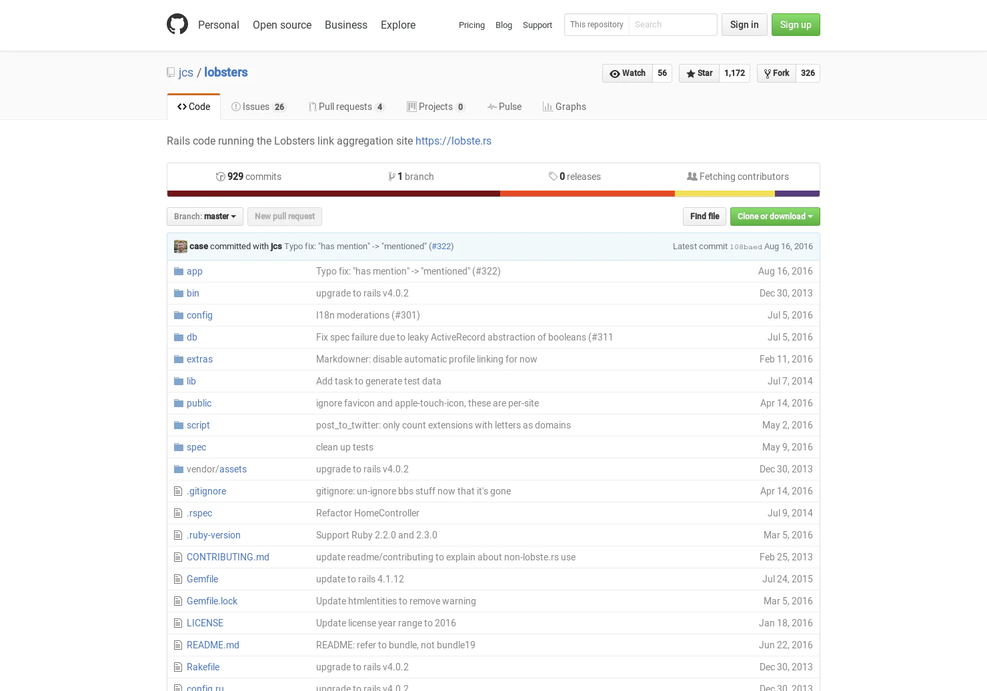Image resolution: width=987 pixels, height=691 pixels.
Task: Expand the Clone or download menu
Action: (x=775, y=217)
